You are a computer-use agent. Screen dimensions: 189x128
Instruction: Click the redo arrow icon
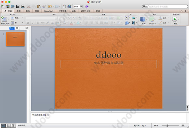[x=56, y=6]
